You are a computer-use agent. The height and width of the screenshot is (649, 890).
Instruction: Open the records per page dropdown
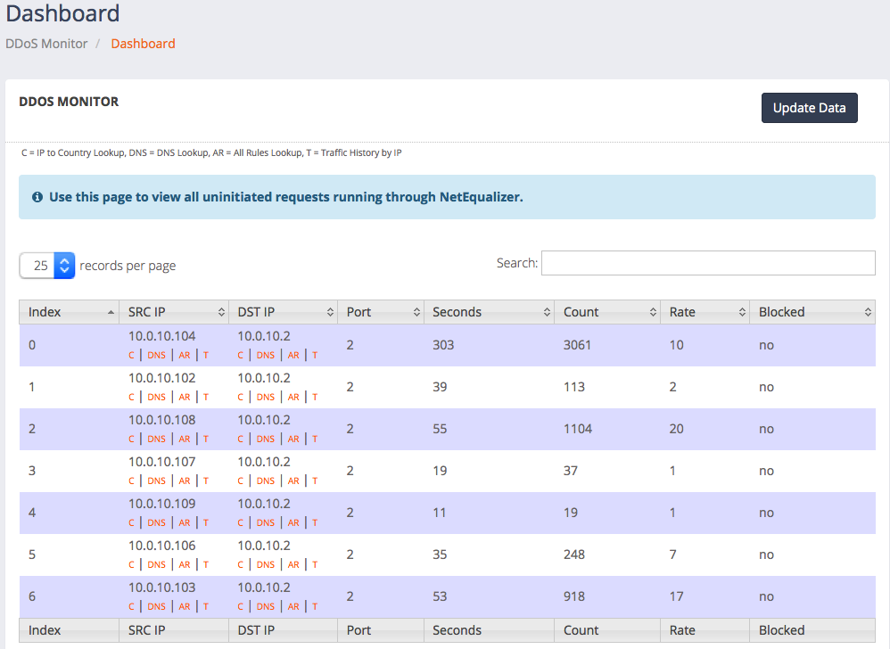47,266
